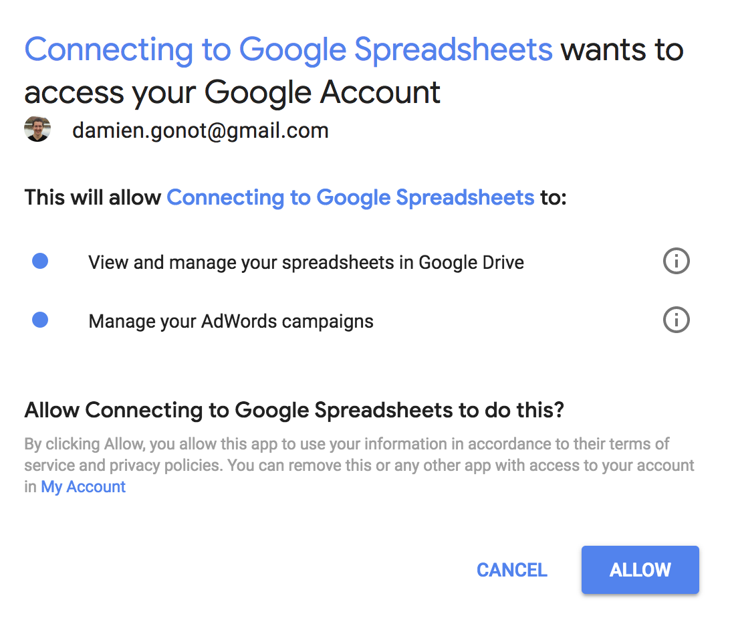Click the "Allow Connecting to Google Spreadsheets" question
Viewport: 730px width, 622px height.
pos(294,410)
